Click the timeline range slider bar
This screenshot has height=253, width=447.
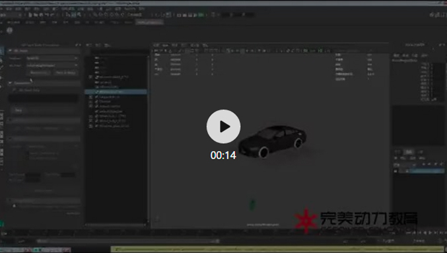point(127,241)
